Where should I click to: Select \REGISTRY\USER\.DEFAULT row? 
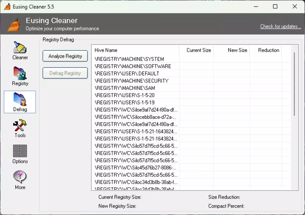point(191,73)
